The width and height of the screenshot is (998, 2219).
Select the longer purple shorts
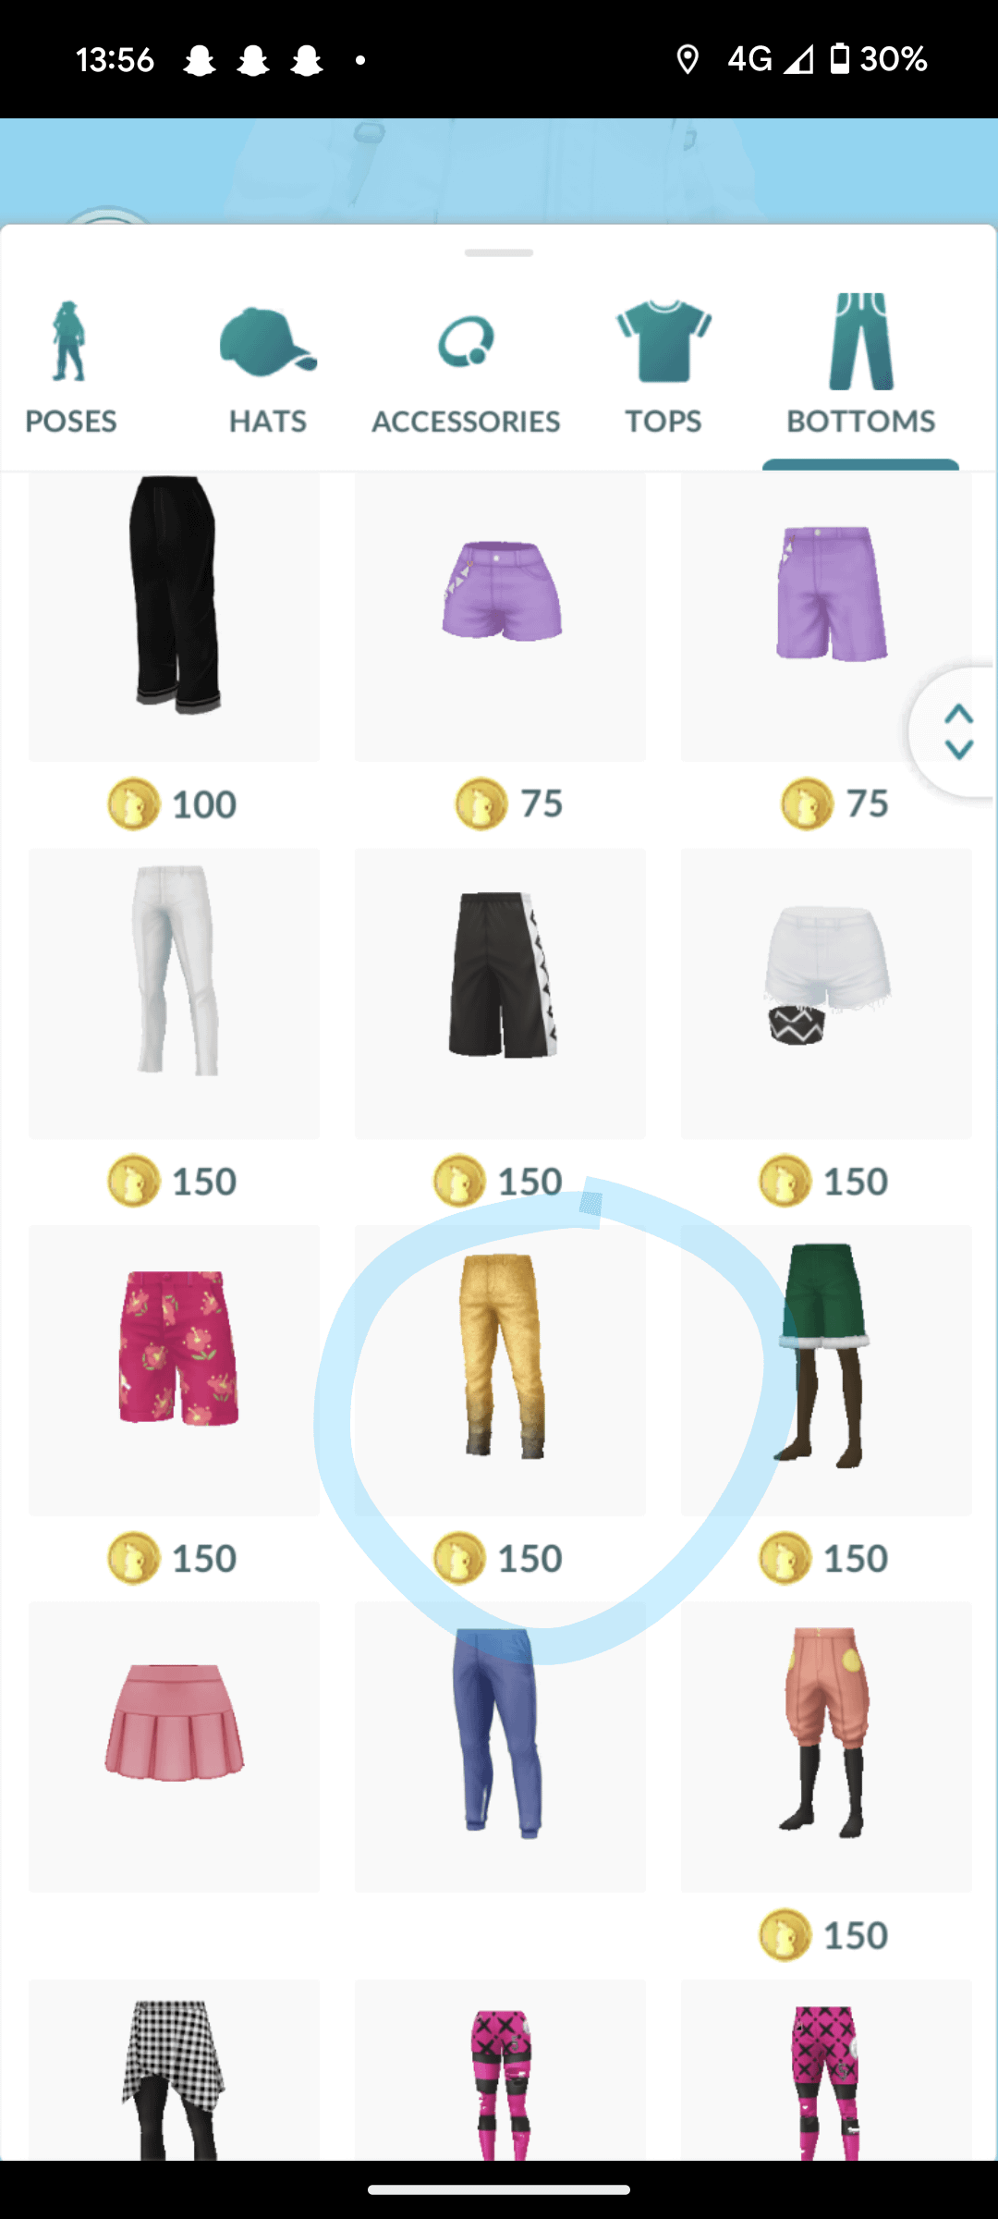pos(826,617)
